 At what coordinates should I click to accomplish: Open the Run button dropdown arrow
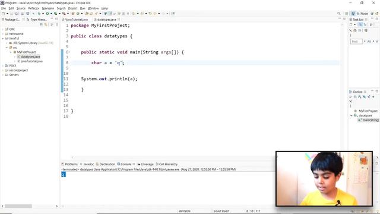click(51, 14)
